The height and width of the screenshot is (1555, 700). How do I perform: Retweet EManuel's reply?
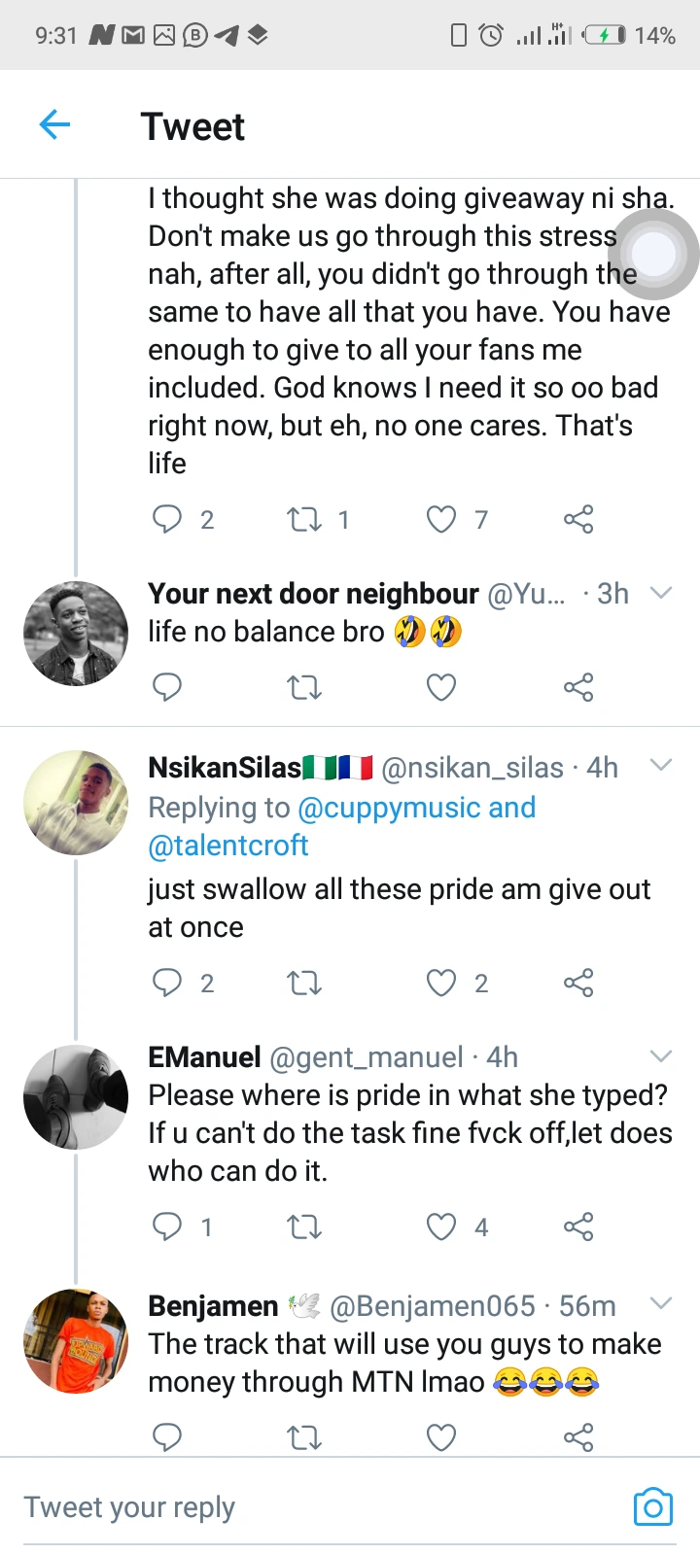(x=304, y=1227)
